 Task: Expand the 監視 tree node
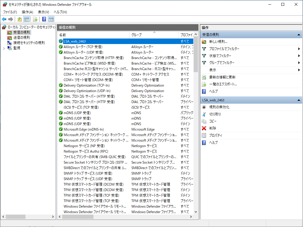(4, 48)
